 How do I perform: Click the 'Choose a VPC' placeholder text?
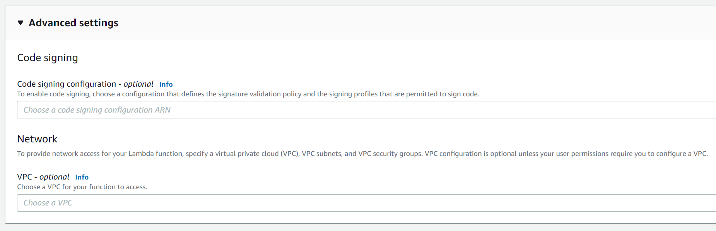pos(48,203)
